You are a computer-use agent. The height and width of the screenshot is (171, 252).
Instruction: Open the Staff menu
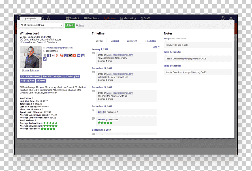pos(145,18)
